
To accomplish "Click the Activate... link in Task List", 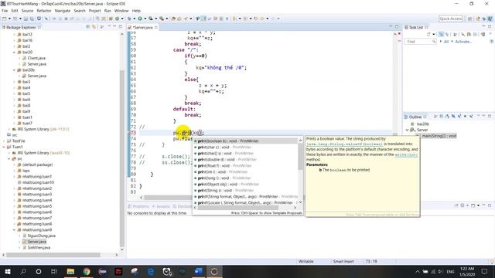I will [x=463, y=42].
